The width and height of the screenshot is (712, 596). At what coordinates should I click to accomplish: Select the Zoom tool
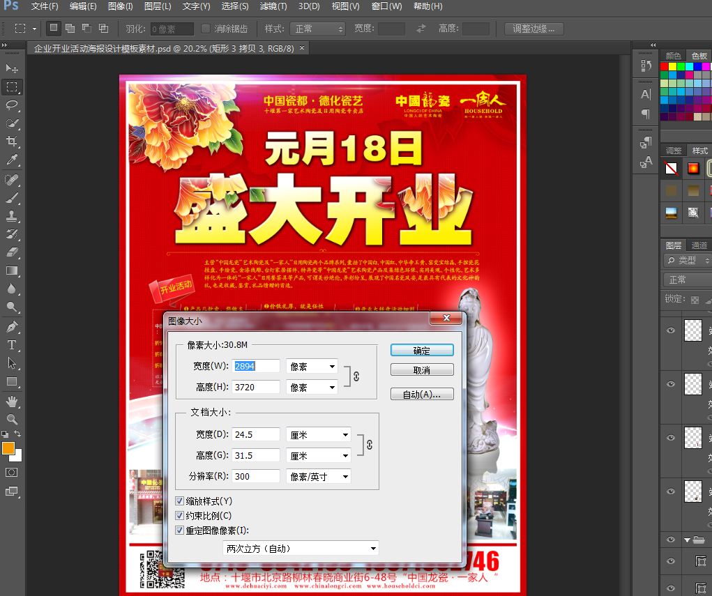[12, 419]
